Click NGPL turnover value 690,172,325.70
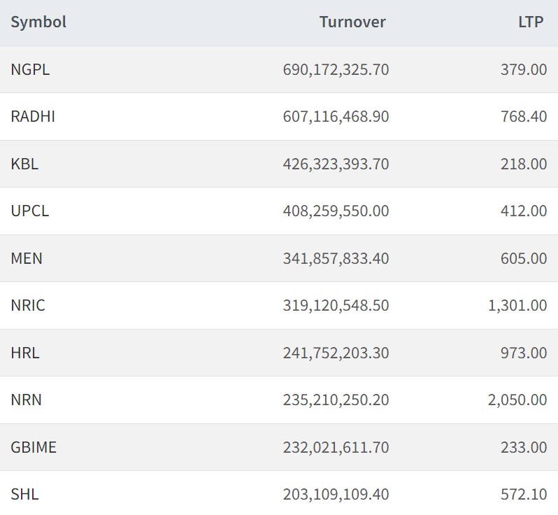 pyautogui.click(x=336, y=69)
